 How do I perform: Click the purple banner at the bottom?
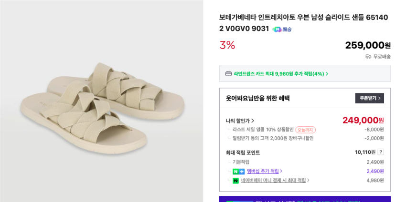(x=305, y=199)
